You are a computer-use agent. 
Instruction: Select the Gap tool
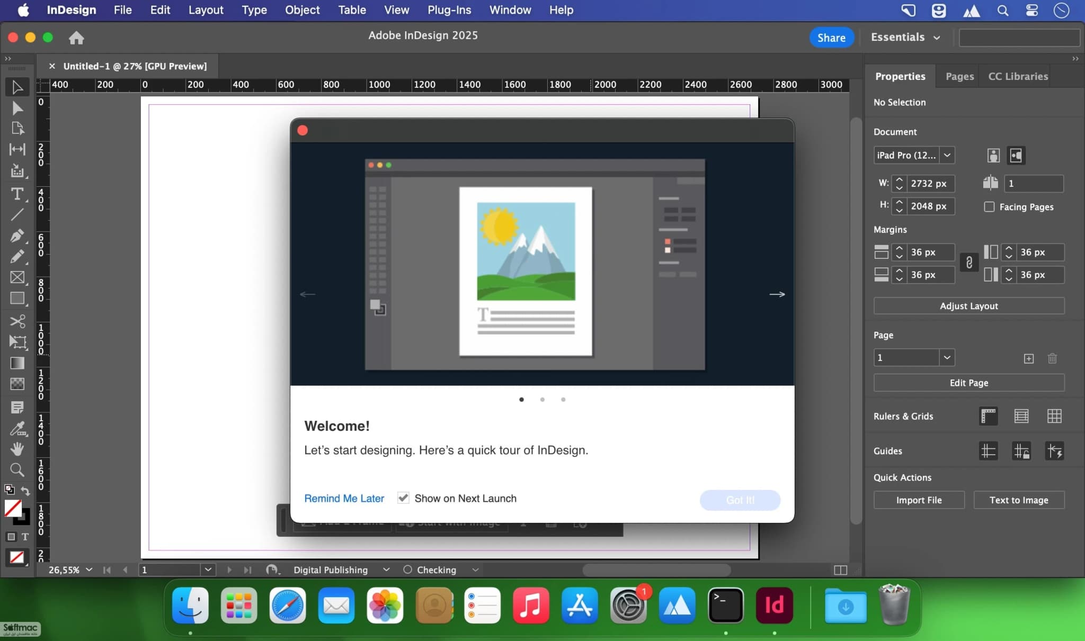(x=17, y=150)
